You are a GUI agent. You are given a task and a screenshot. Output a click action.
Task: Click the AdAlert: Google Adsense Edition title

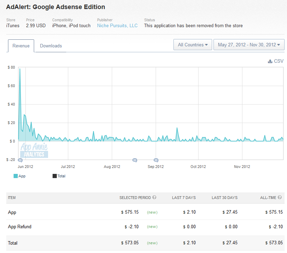point(56,7)
